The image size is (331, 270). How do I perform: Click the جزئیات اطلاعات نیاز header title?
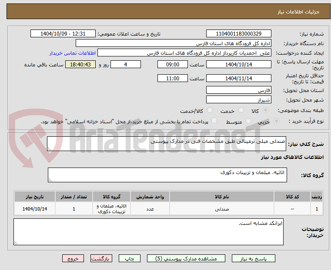298,12
